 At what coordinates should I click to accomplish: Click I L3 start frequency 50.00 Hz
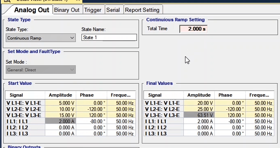[x=121, y=133]
